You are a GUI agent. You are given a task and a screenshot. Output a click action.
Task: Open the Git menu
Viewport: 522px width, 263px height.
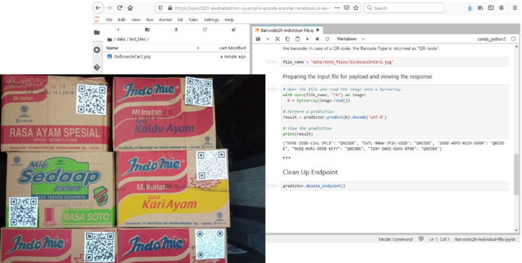180,19
